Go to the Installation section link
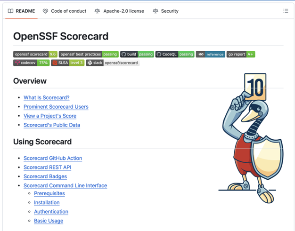295x231 pixels. click(47, 202)
